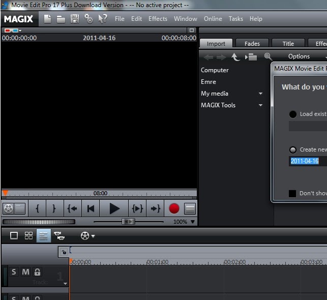This screenshot has width=327, height=300.
Task: Click the preview timeline ruler at 08:00
Action: pos(100,193)
